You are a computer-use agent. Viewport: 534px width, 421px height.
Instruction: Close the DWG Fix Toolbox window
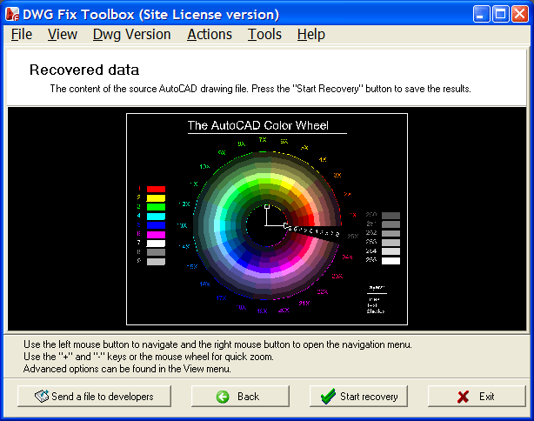click(x=520, y=14)
